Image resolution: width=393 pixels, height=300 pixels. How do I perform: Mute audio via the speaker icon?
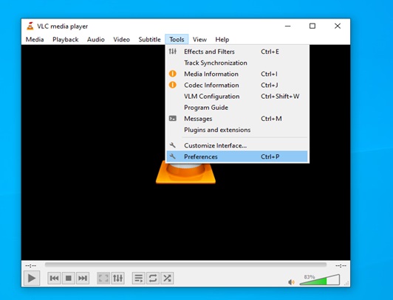291,282
